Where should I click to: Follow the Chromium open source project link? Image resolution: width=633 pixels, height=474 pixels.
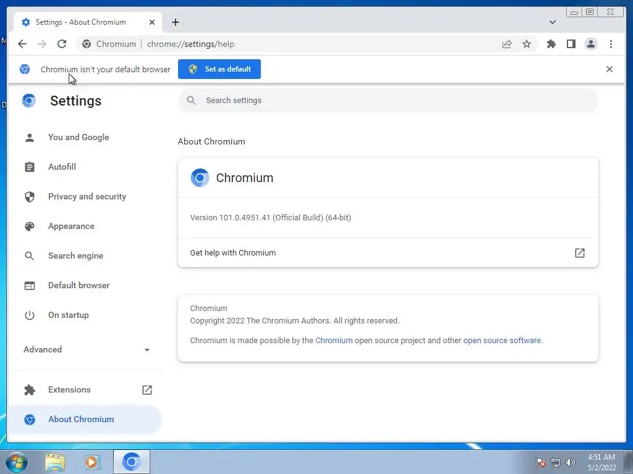click(334, 340)
